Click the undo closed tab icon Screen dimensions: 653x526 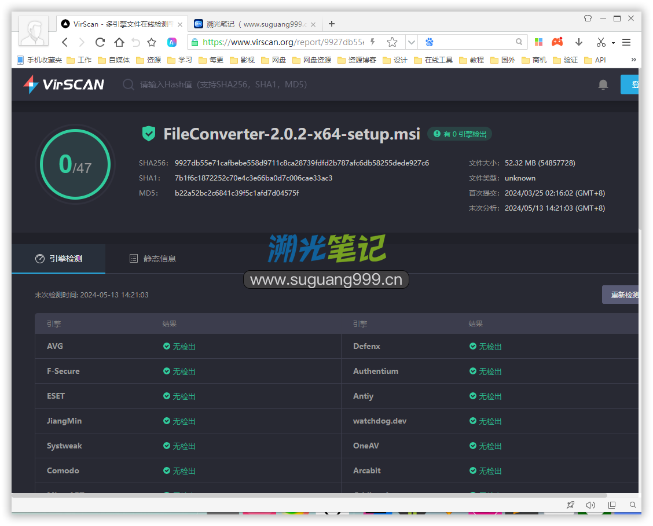point(136,42)
